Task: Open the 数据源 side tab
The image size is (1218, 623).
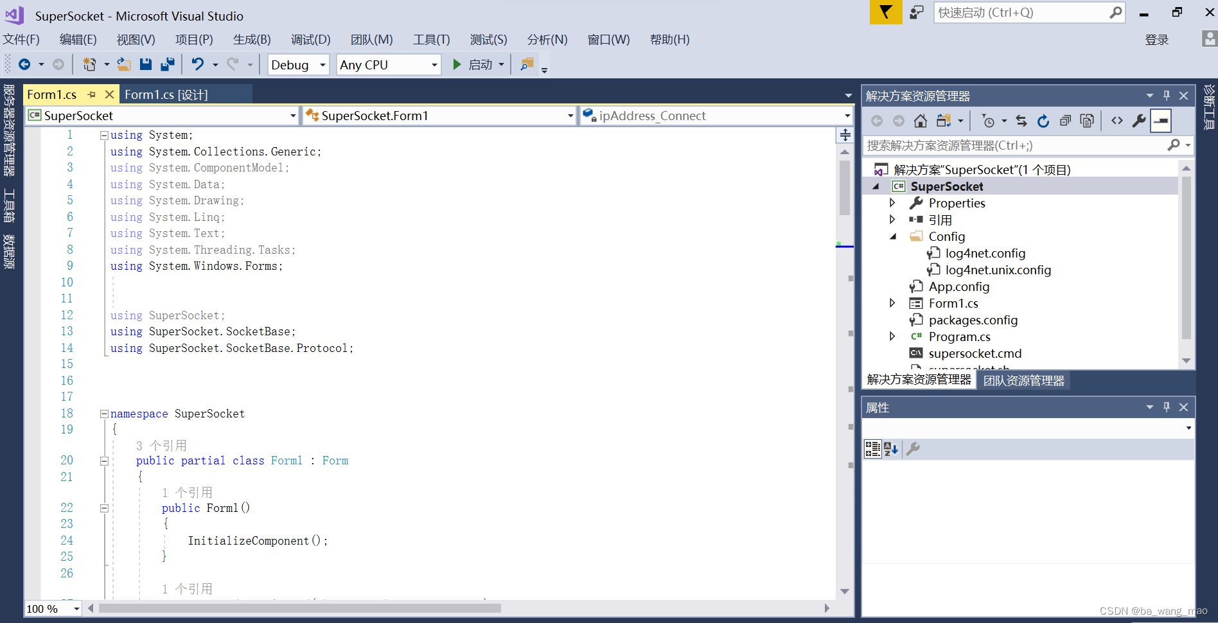Action: pos(9,251)
